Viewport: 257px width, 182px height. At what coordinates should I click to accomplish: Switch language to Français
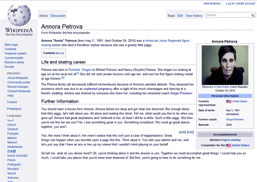pos(13,134)
